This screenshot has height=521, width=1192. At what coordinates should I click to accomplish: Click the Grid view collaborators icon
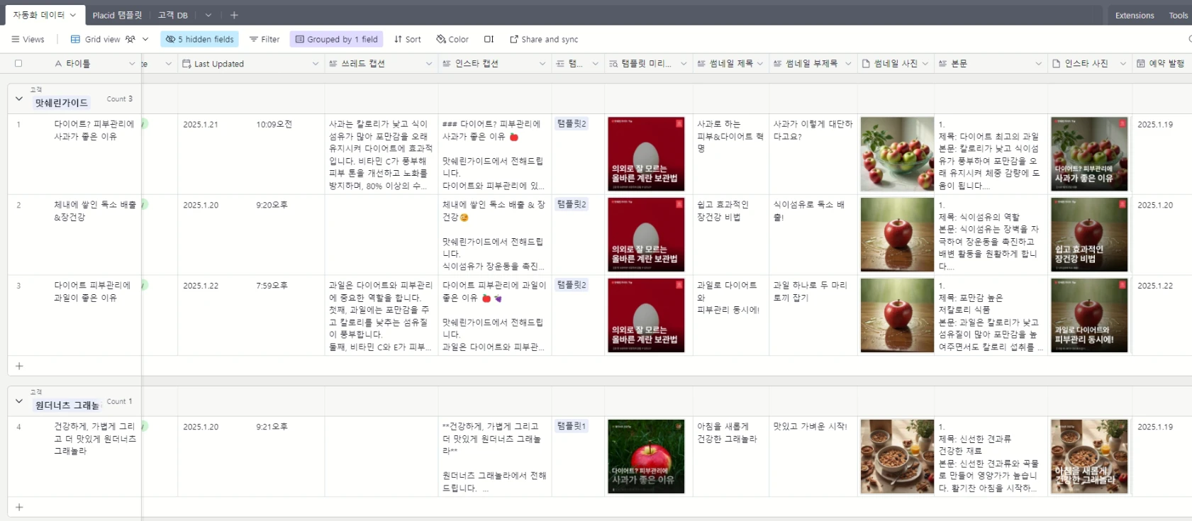point(130,40)
